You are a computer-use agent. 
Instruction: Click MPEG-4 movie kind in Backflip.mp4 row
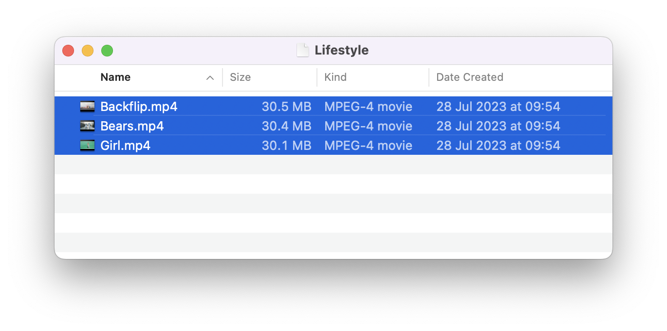tap(369, 107)
